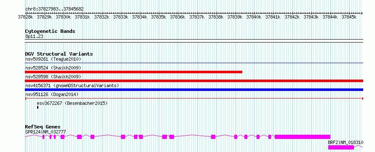The height and width of the screenshot is (152, 375).
Task: Click the 37832k ruler label
Action: [102, 17]
